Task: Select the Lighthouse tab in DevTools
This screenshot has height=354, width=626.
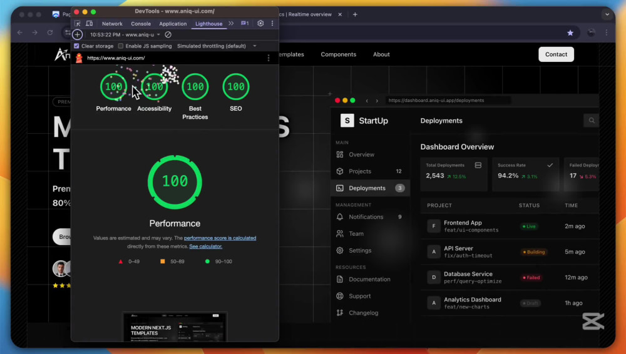Action: point(209,24)
